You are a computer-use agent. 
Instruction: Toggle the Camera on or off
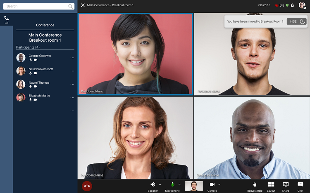tap(212, 184)
